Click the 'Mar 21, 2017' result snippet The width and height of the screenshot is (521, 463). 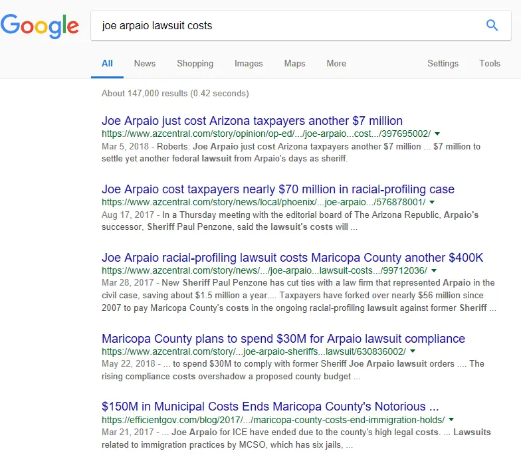click(296, 438)
